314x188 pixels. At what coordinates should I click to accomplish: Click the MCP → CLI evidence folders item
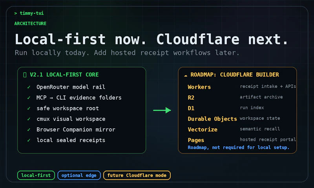79,98
